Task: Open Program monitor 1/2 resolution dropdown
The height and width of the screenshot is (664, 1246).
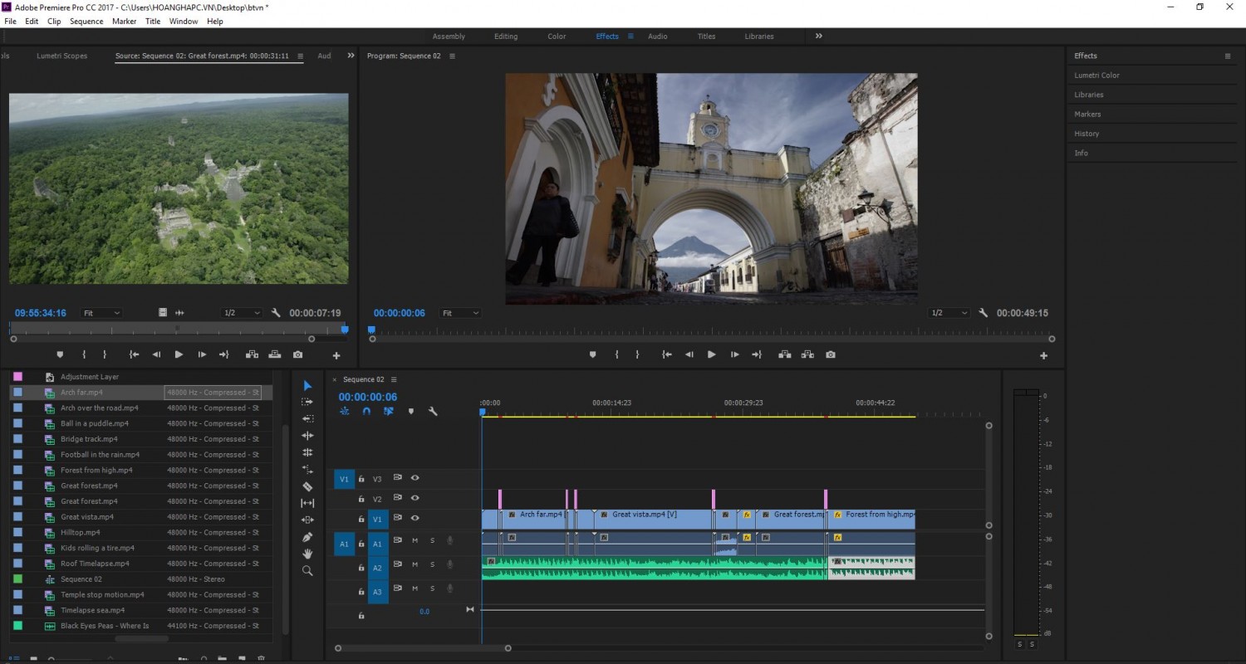Action: (x=949, y=313)
